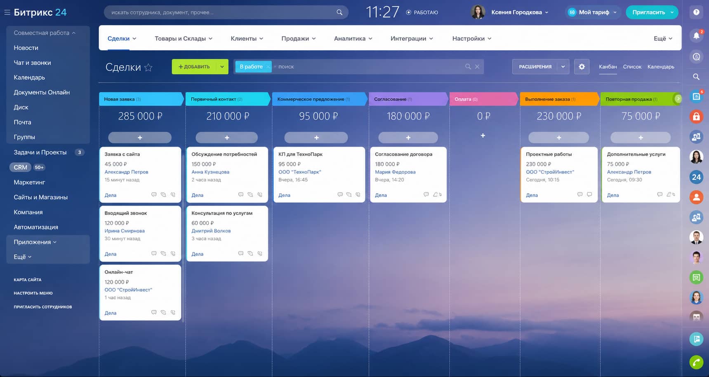Add deal in 'Оплата' column plus

click(x=483, y=136)
